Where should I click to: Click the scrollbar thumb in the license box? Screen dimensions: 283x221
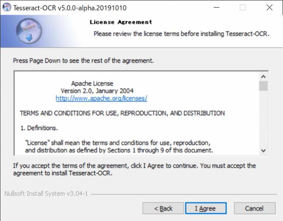click(x=263, y=86)
